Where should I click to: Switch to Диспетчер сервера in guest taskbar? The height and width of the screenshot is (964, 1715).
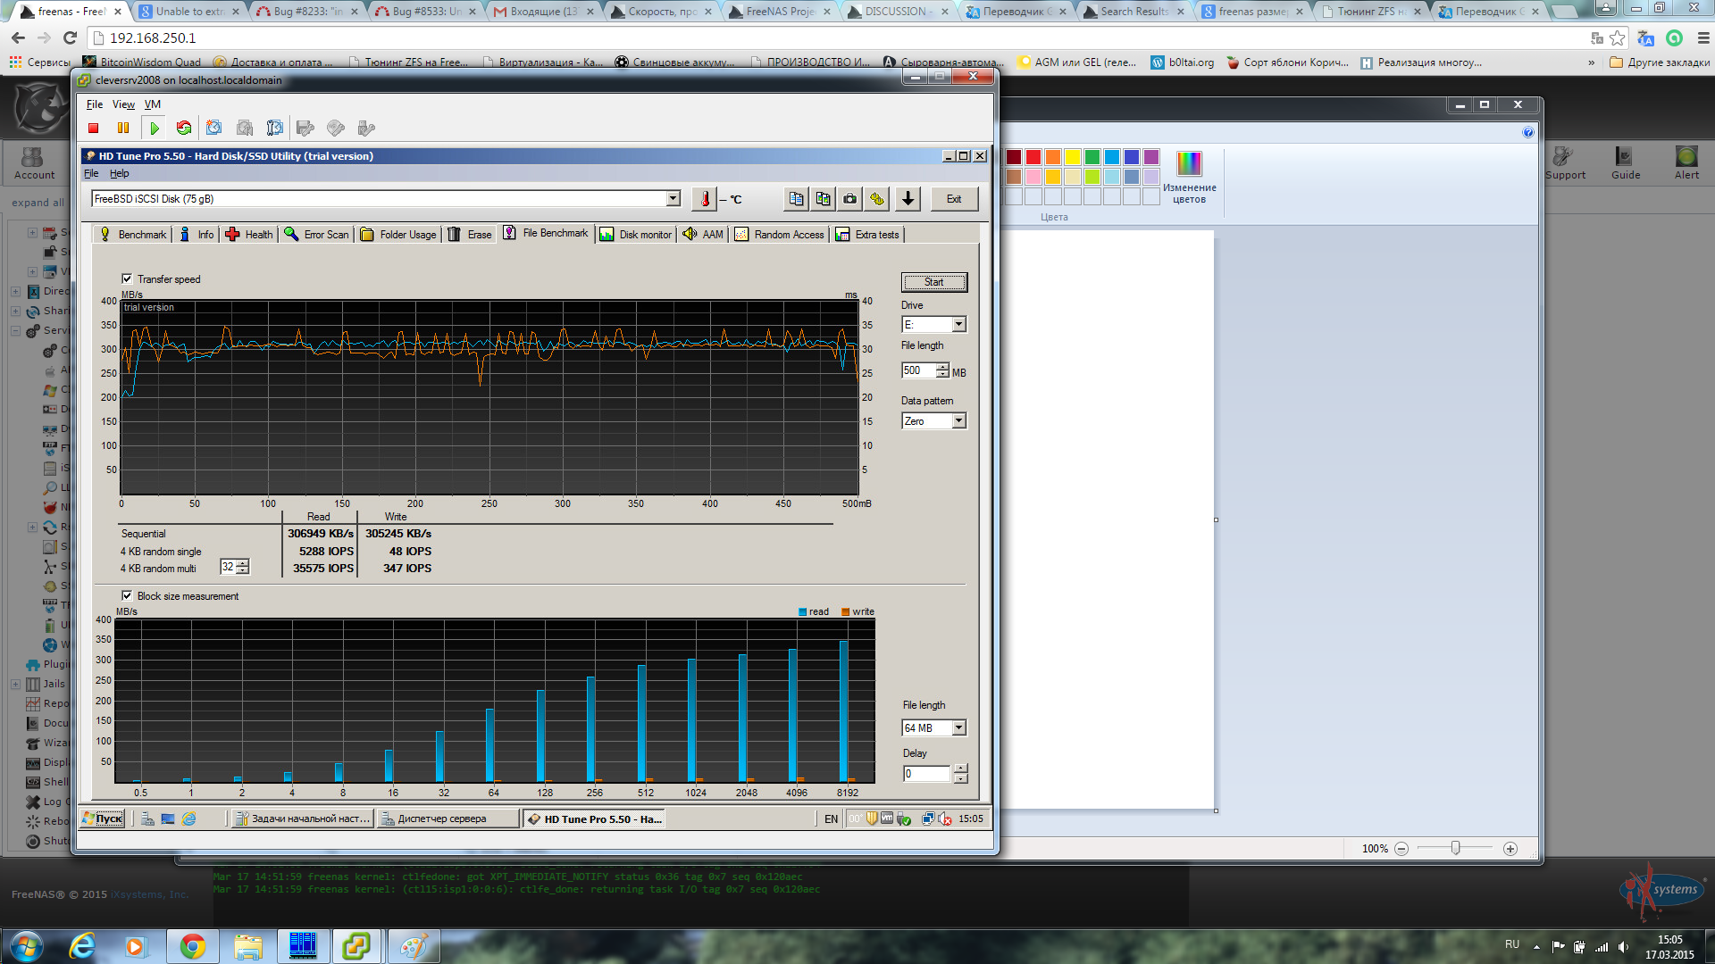click(x=448, y=819)
